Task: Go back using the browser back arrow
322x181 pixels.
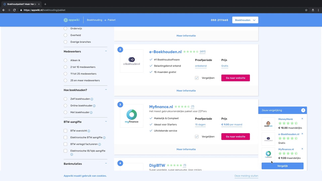Action: point(4,10)
